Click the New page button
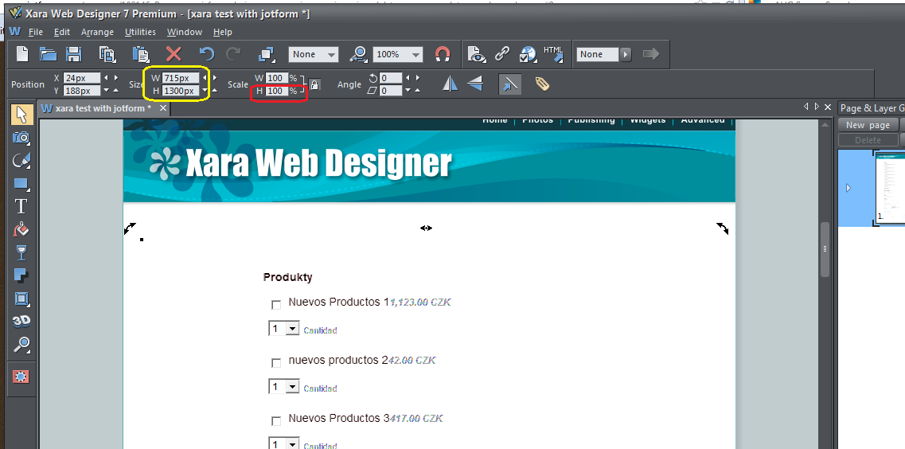 868,125
